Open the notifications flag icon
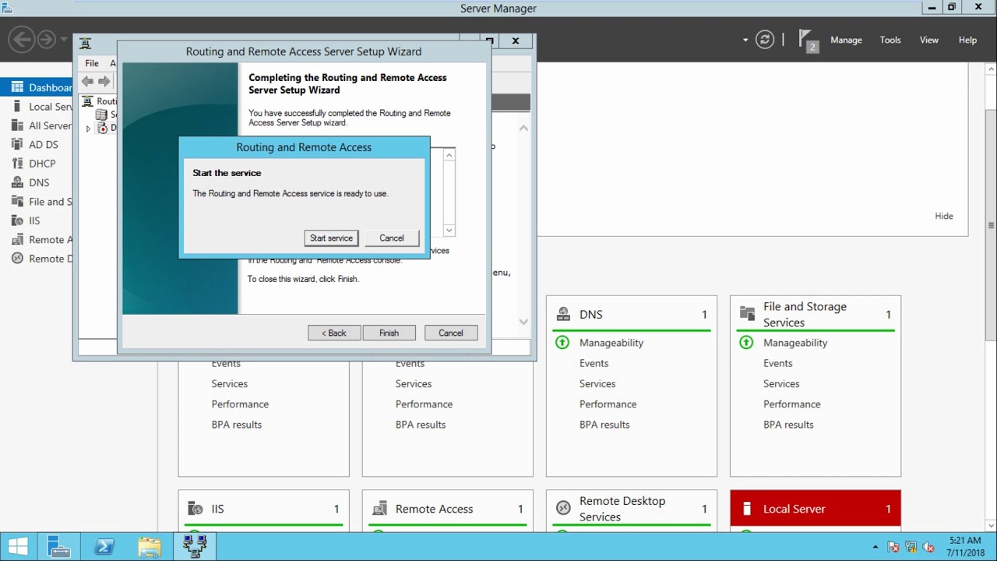997x561 pixels. (x=809, y=41)
